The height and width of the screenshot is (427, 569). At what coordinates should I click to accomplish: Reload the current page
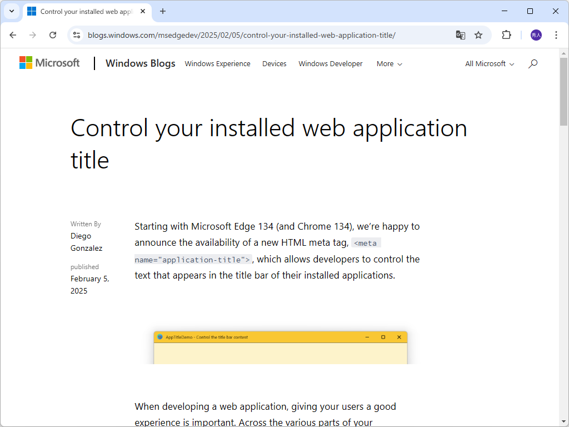coord(53,34)
